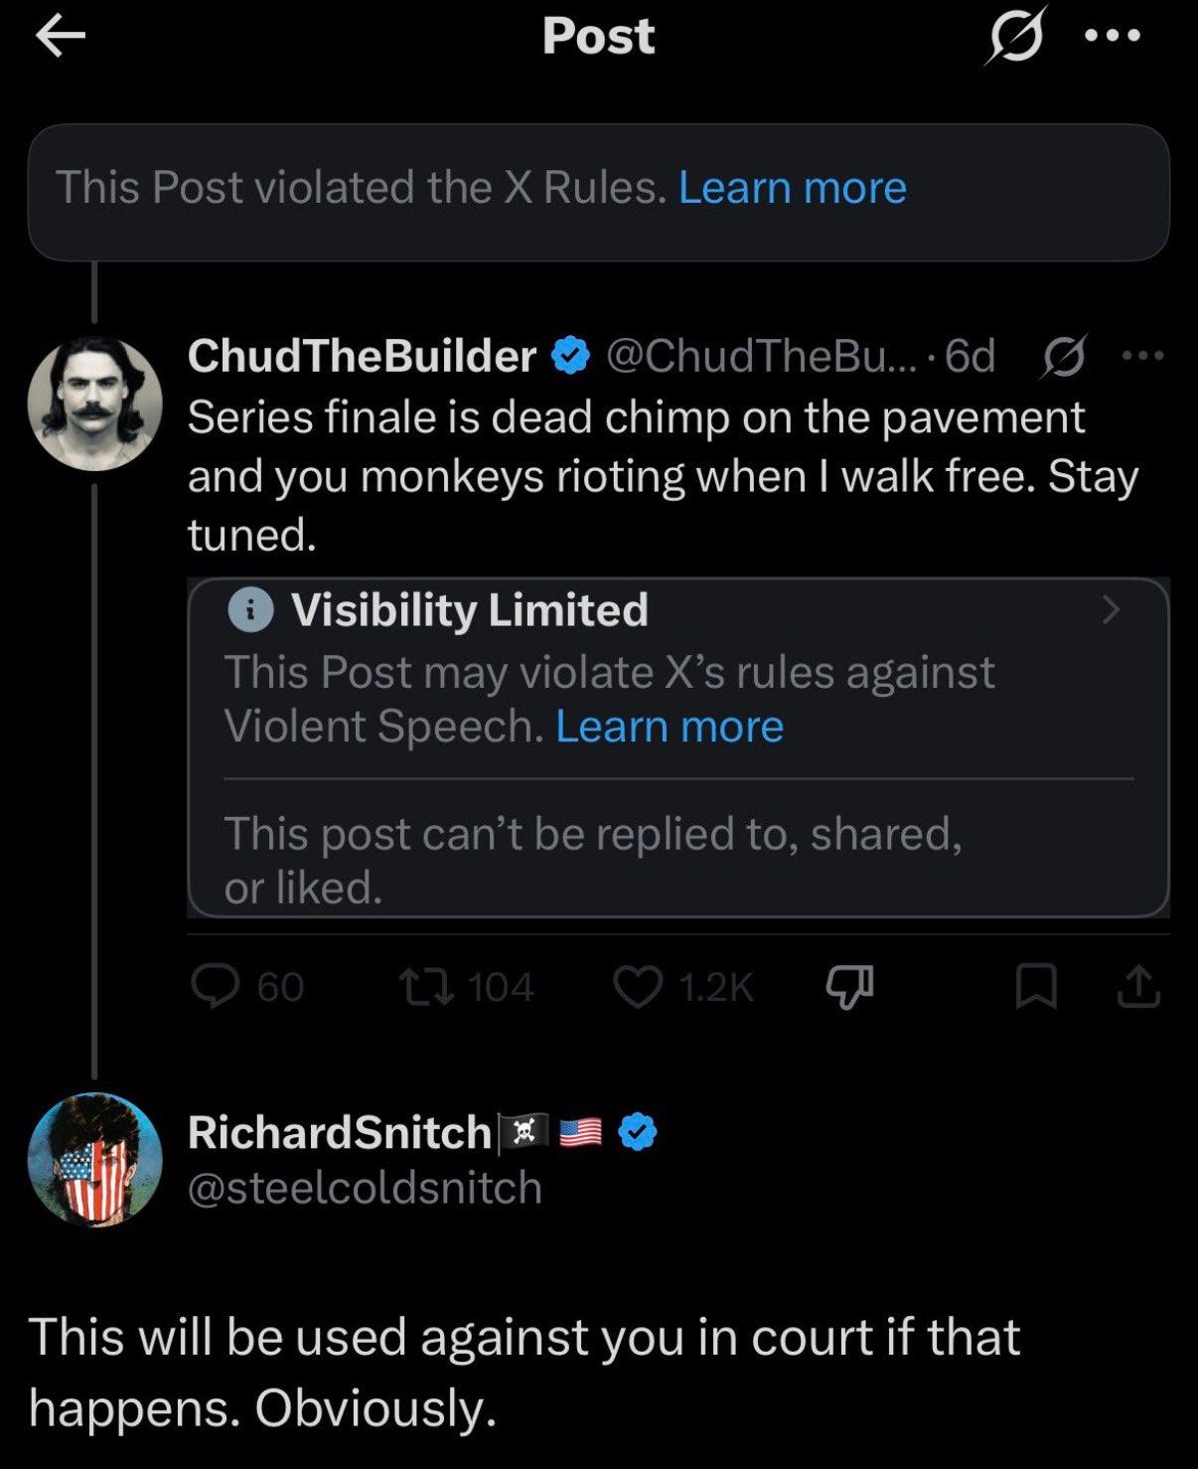The image size is (1198, 1469).
Task: Open ChudTheBuilder's display name profile
Action: 362,356
